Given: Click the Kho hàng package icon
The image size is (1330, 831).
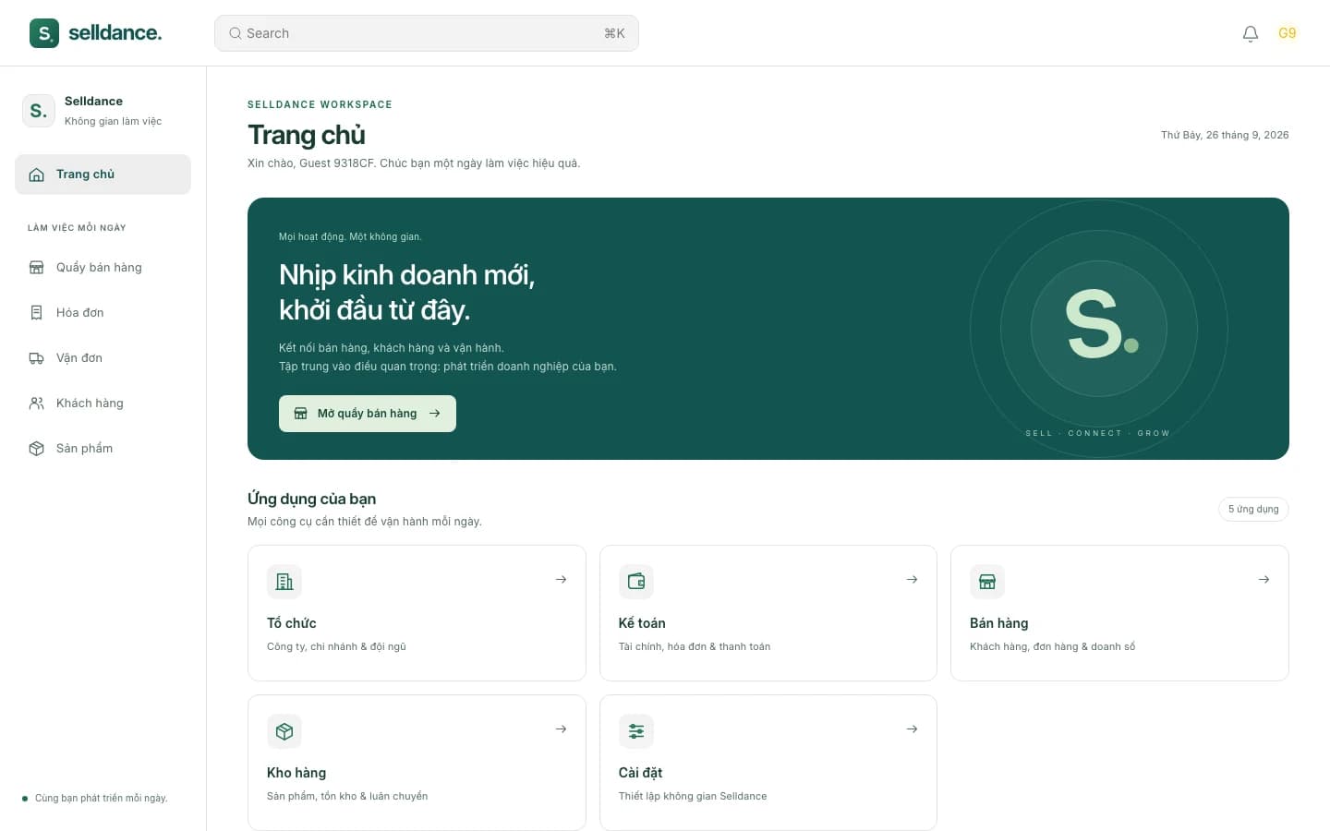Looking at the screenshot, I should pyautogui.click(x=284, y=731).
